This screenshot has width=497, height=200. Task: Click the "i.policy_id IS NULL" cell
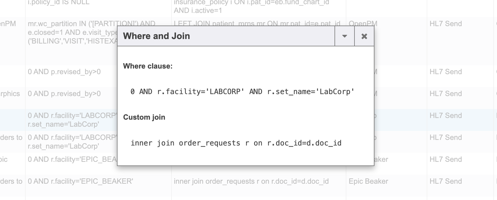[58, 3]
